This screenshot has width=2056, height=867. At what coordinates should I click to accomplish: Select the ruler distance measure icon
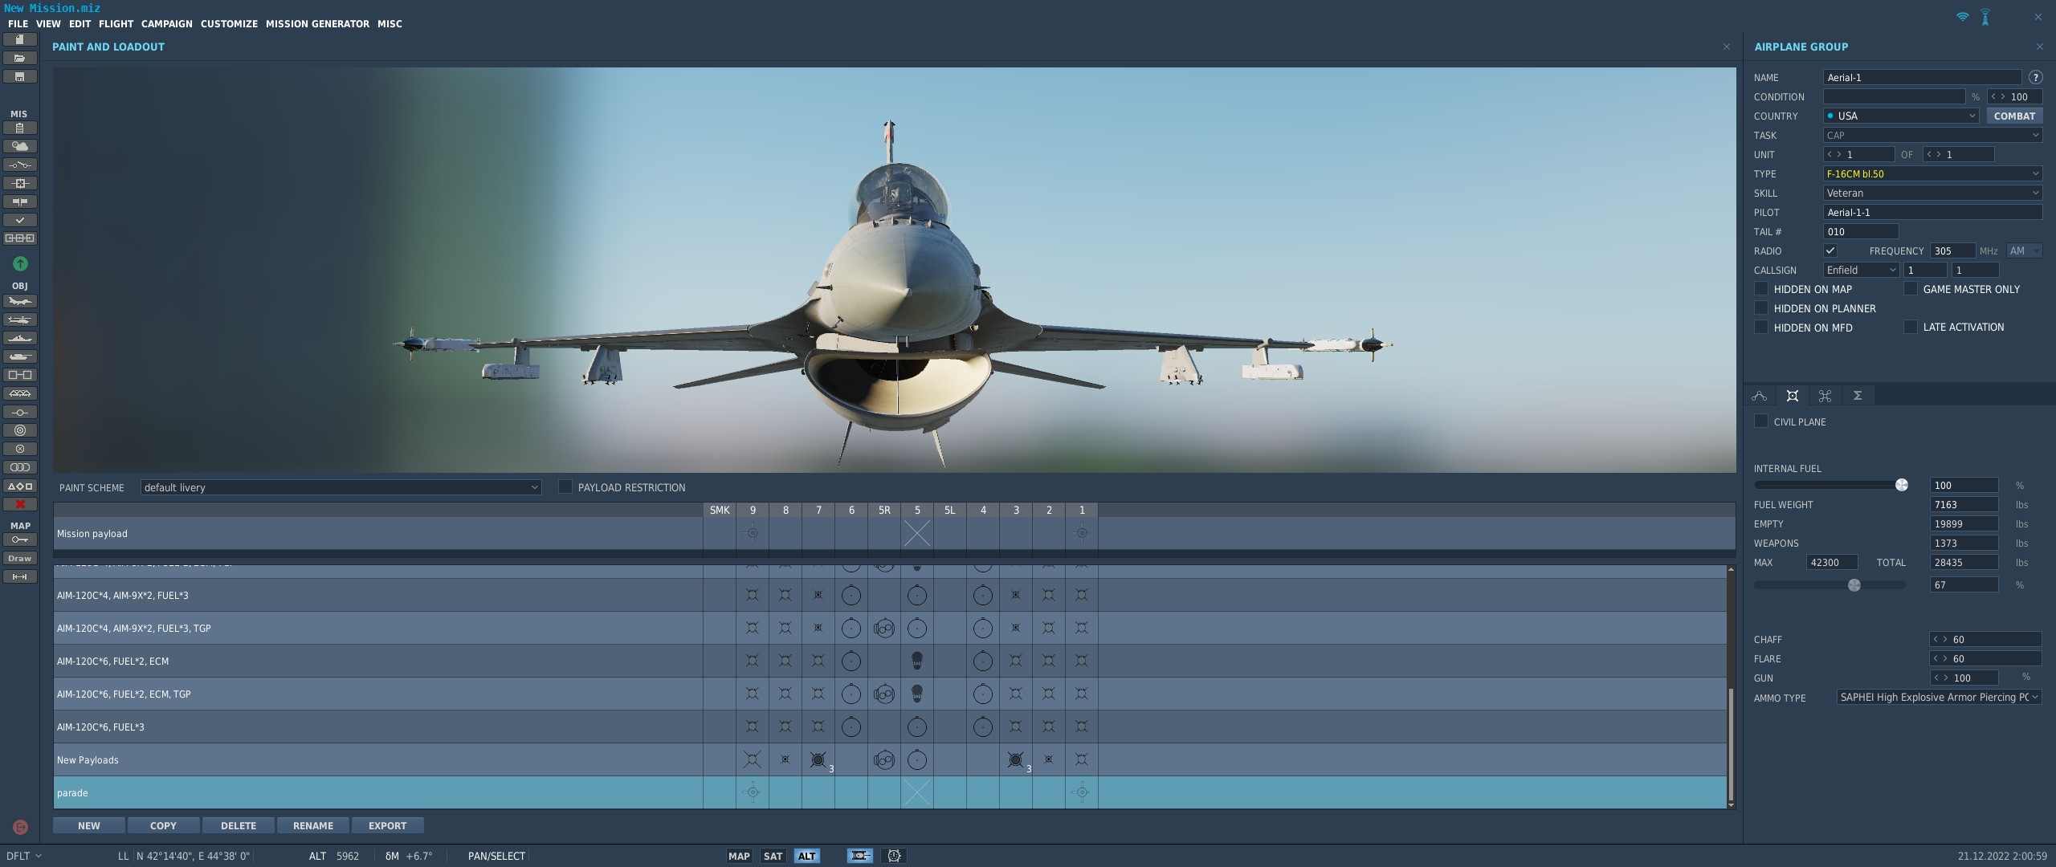[x=20, y=576]
